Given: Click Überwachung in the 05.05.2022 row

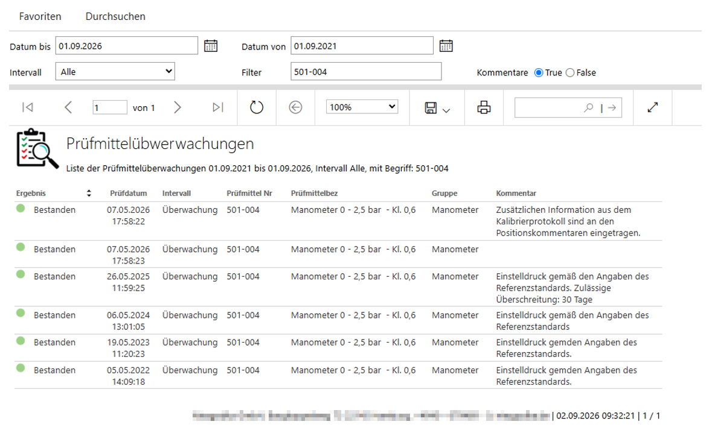Looking at the screenshot, I should pos(190,370).
